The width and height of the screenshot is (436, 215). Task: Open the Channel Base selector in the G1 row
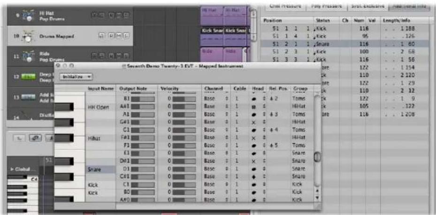pos(216,130)
